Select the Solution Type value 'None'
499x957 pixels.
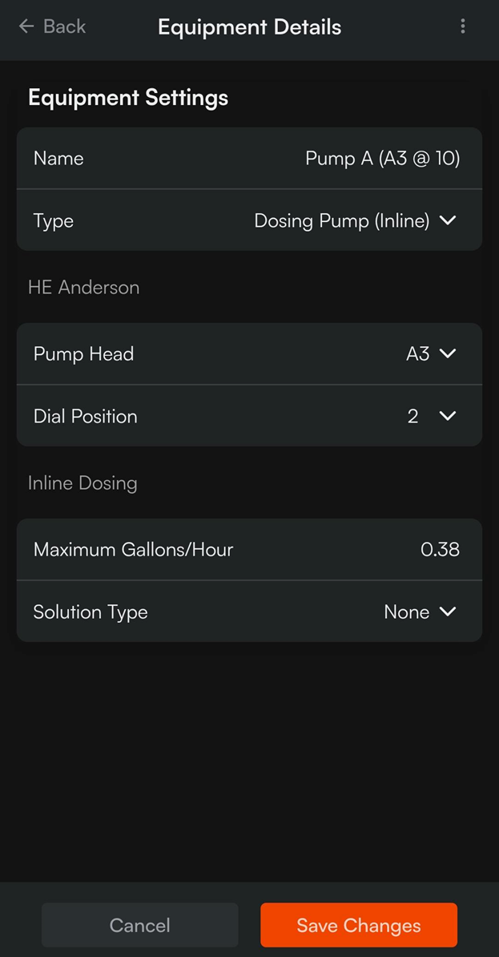[406, 612]
